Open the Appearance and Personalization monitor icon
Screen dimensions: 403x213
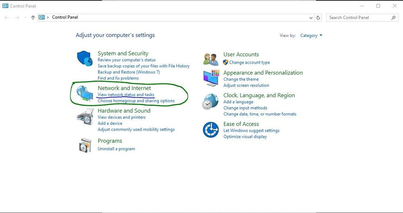[x=211, y=78]
